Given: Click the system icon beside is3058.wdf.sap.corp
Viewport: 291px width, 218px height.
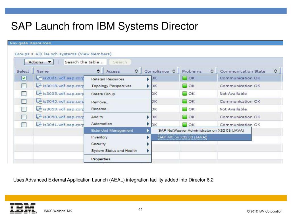Looking at the screenshot, I should click(39, 117).
